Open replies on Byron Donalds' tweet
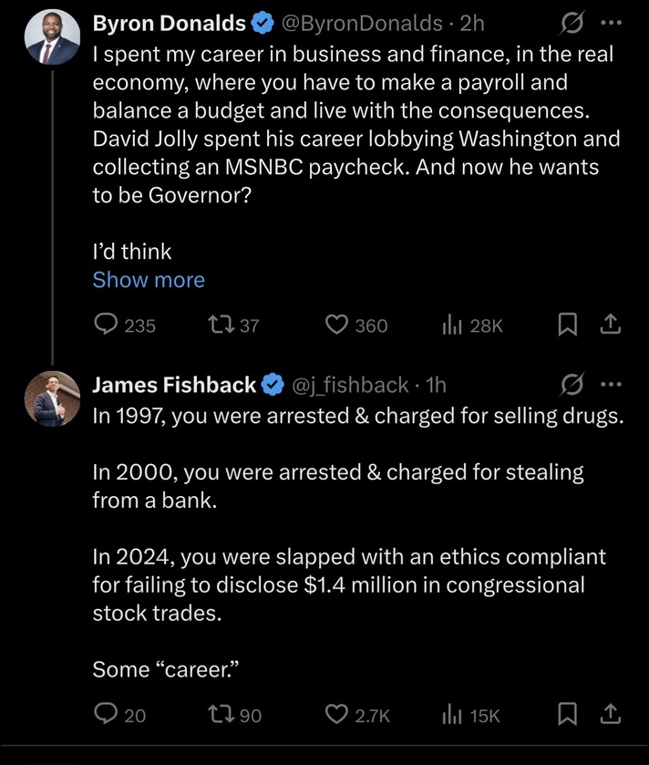The image size is (649, 765). coord(125,325)
